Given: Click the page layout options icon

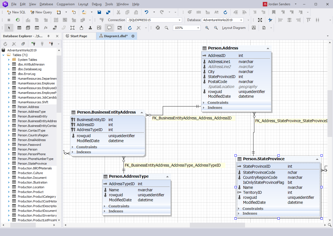Looking at the screenshot, I should [264, 28].
